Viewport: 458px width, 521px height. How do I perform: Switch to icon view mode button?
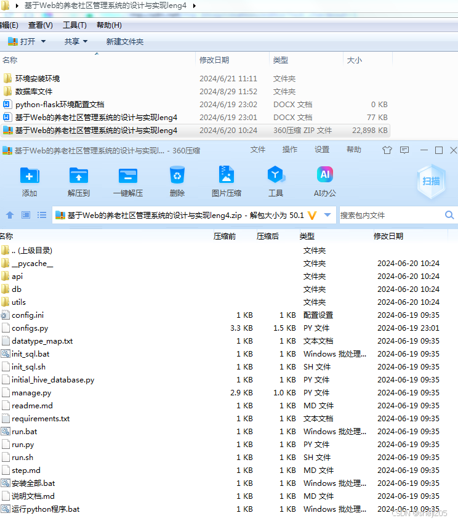pos(26,216)
